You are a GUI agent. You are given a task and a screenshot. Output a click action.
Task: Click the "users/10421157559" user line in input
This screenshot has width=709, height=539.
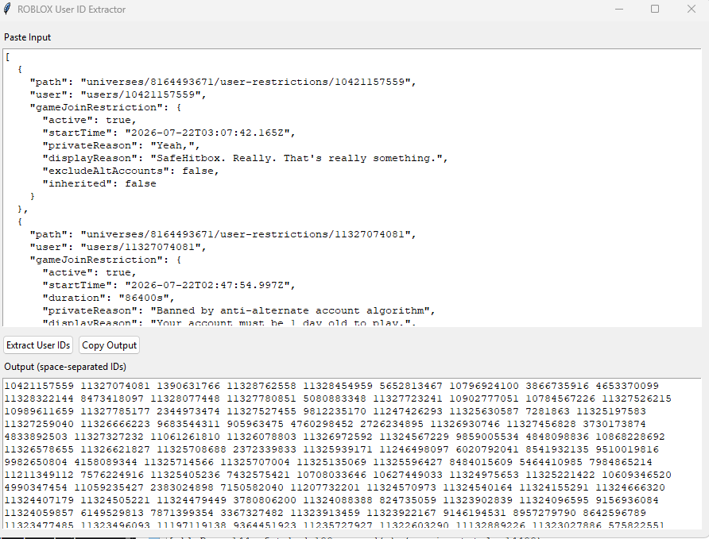click(x=118, y=94)
